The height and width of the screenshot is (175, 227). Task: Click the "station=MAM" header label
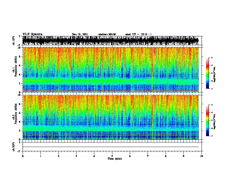point(107,34)
